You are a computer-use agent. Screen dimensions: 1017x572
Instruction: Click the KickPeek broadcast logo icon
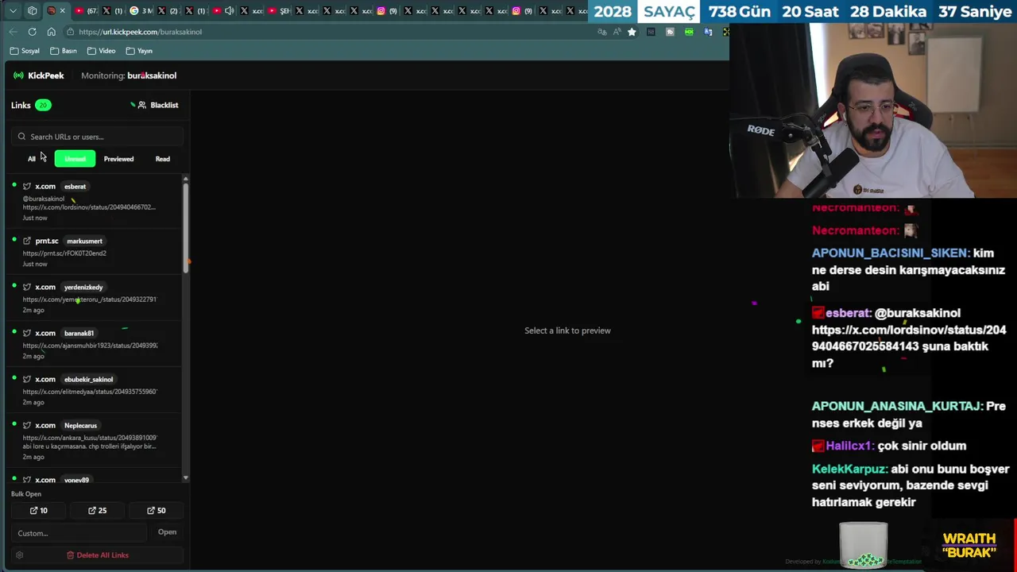(18, 75)
